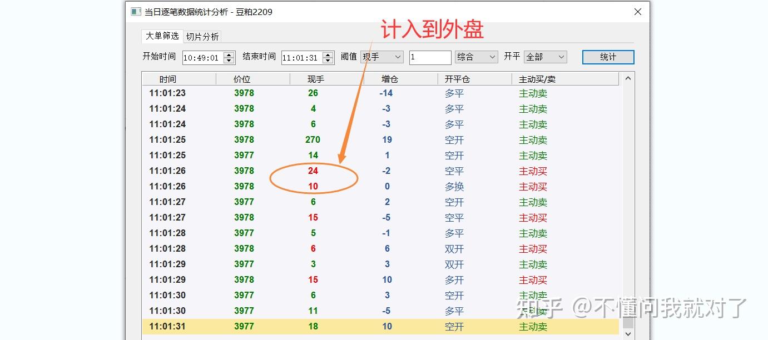This screenshot has width=768, height=340.
Task: Click 空开 in the volume 270 row
Action: [x=454, y=139]
